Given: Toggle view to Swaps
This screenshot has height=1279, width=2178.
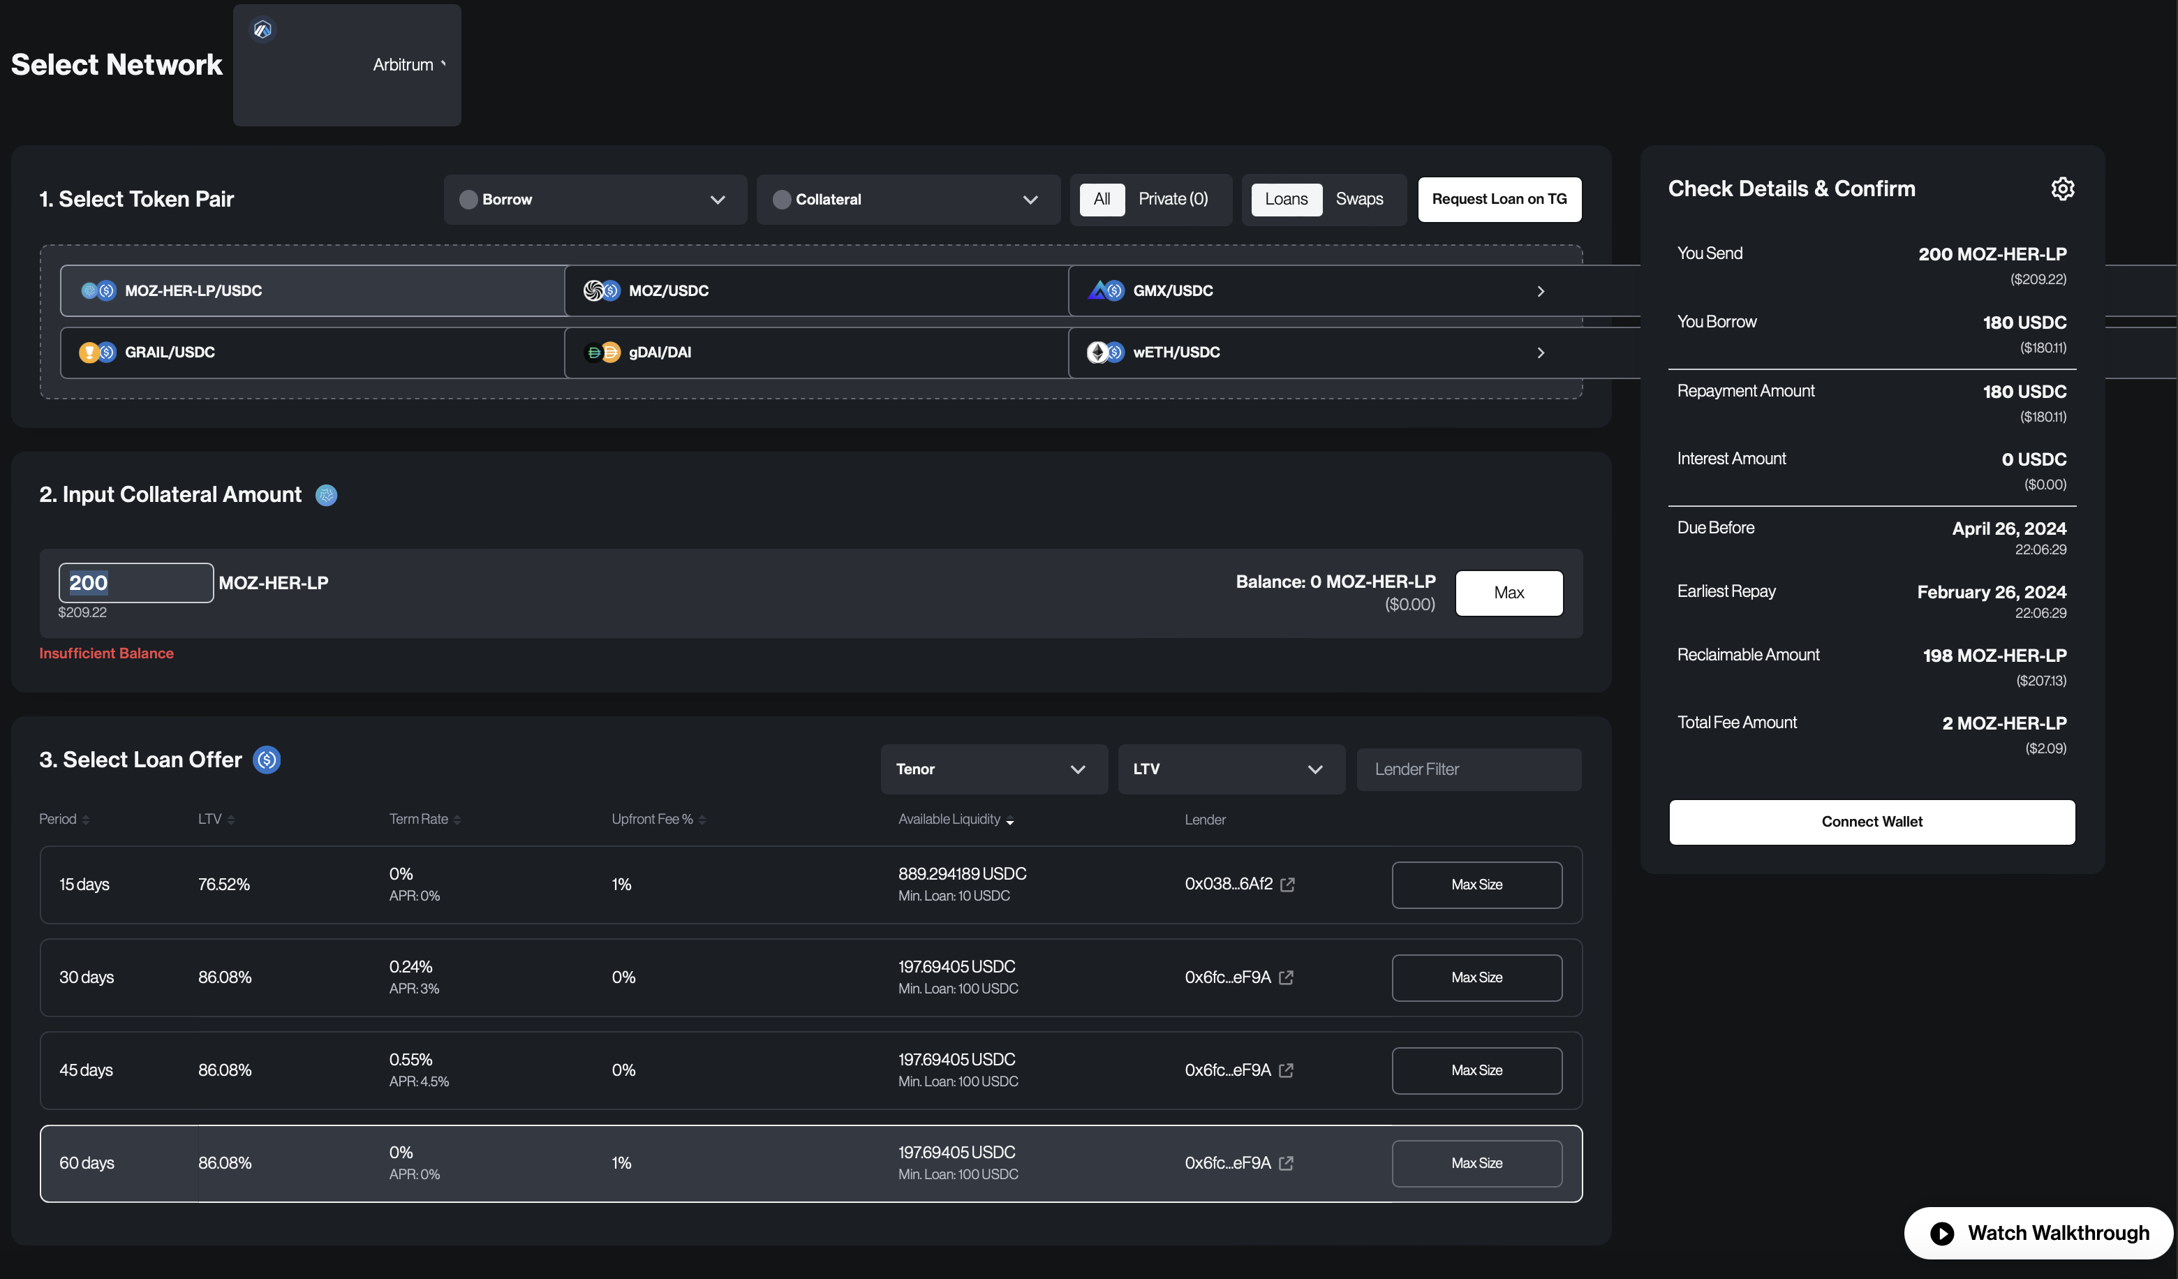Looking at the screenshot, I should pos(1358,200).
